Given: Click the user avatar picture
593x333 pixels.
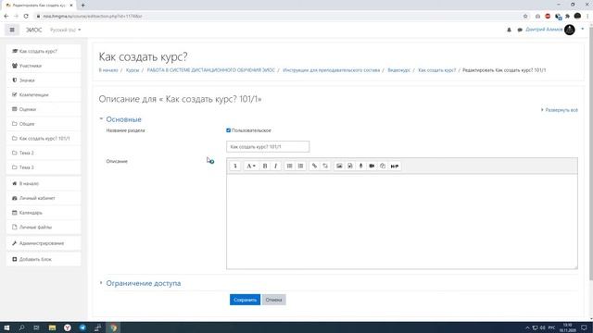Looking at the screenshot, I should coord(570,30).
